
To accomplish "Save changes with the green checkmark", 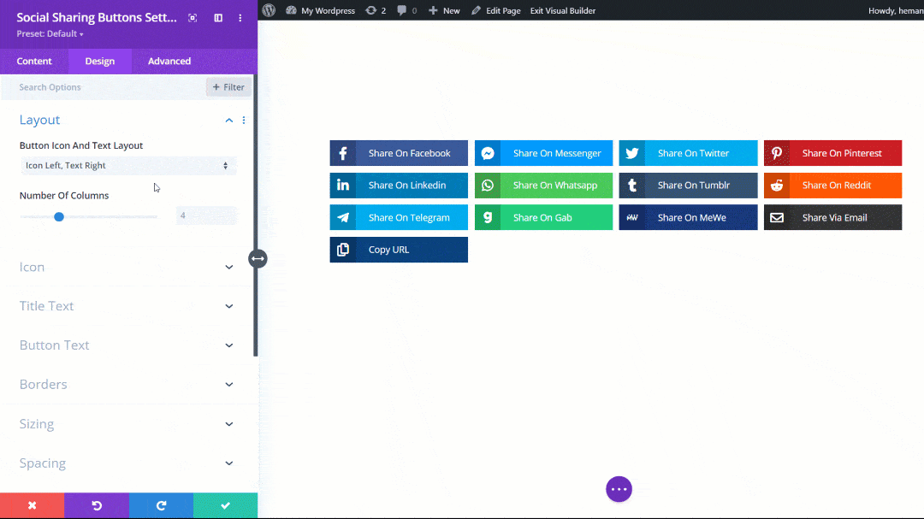I will (x=225, y=505).
